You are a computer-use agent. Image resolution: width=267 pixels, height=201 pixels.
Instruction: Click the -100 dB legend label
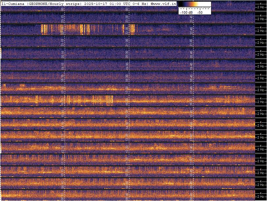pos(186,12)
